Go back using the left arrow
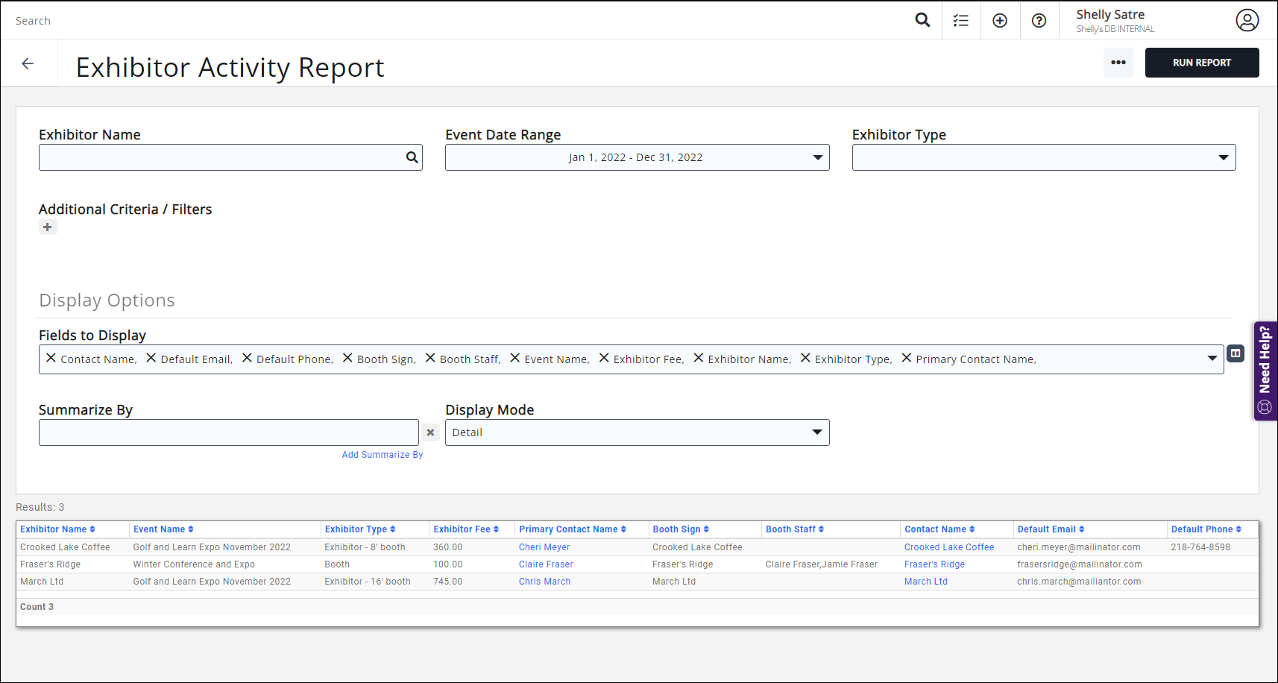Screen dimensions: 1278x683 click(28, 63)
